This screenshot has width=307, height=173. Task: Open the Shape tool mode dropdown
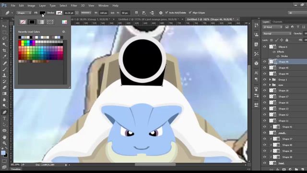click(x=24, y=13)
